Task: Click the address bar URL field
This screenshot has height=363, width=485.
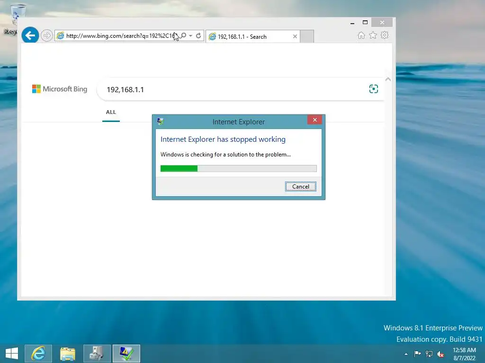Action: 121,36
